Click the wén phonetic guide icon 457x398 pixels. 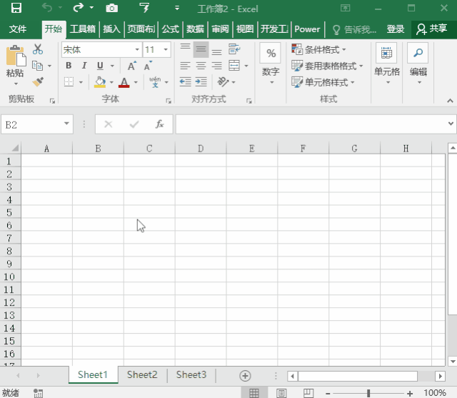(155, 82)
